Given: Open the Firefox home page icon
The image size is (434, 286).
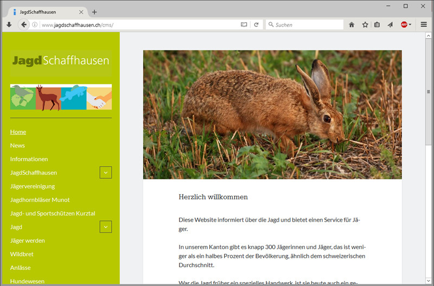Looking at the screenshot, I should [352, 24].
